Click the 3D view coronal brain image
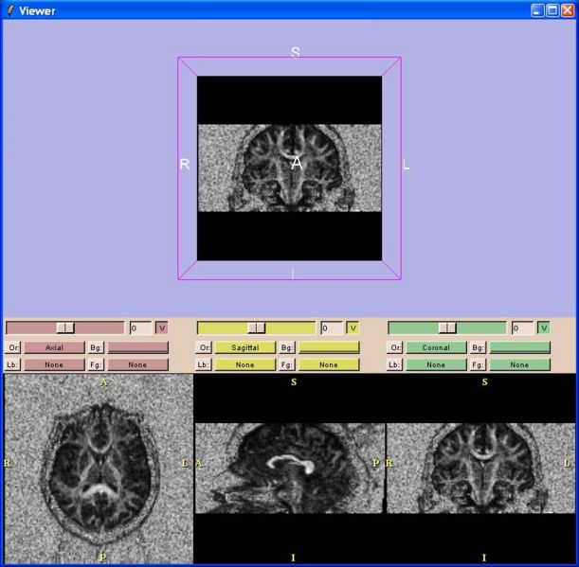 pos(289,168)
